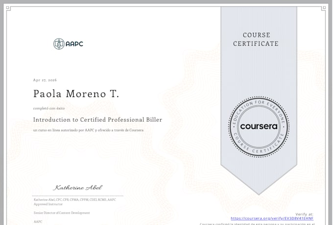
Task: Click the Coursera seal badge
Action: coord(259,127)
